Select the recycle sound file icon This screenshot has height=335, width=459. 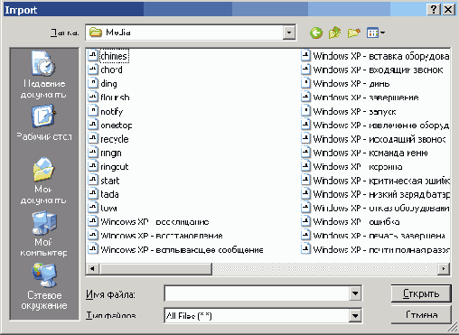click(x=93, y=139)
